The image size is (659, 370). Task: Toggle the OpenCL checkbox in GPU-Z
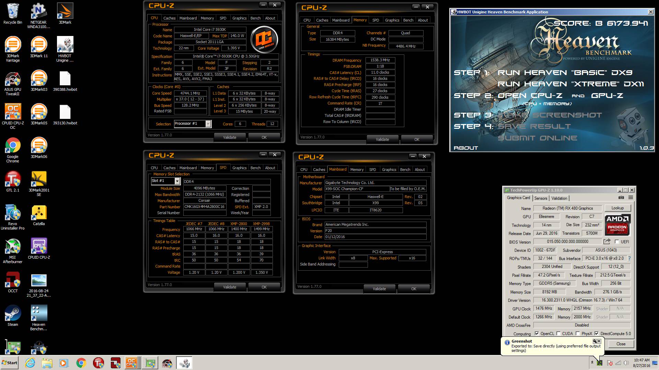click(537, 334)
